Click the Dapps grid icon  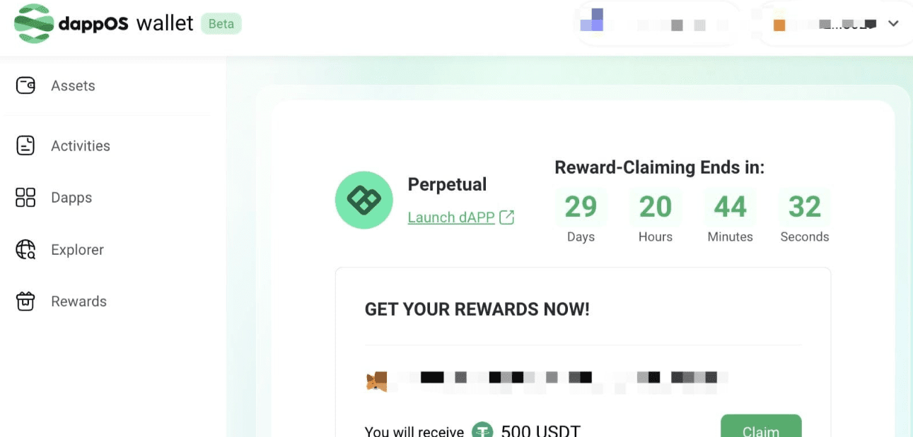(x=25, y=198)
